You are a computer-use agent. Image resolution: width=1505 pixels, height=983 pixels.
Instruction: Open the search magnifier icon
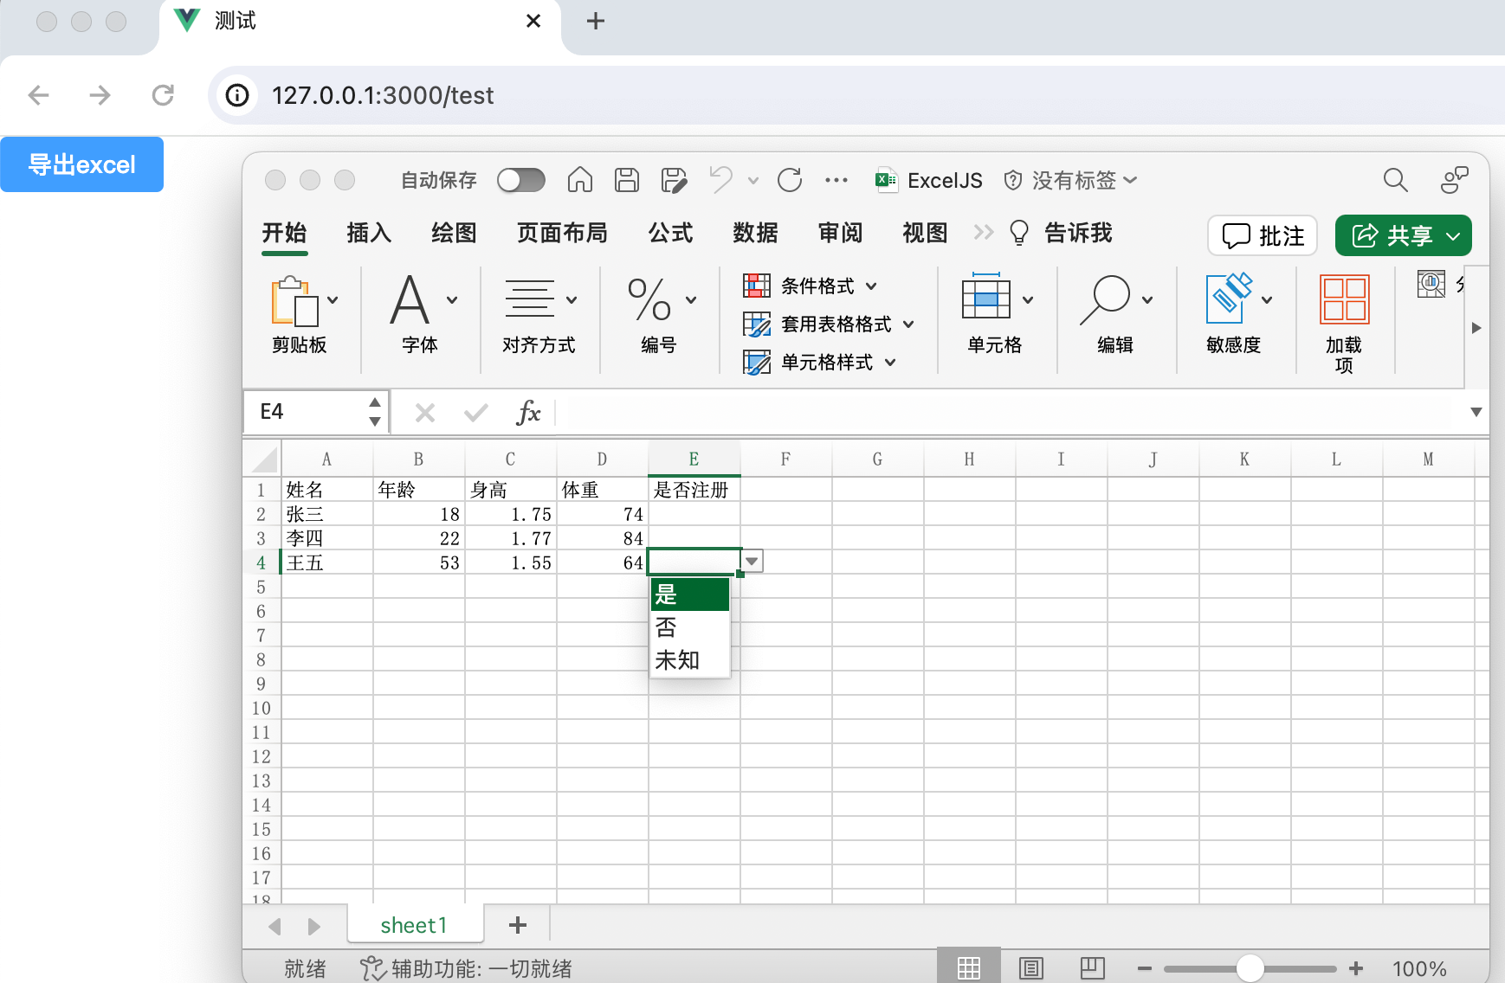[1395, 180]
